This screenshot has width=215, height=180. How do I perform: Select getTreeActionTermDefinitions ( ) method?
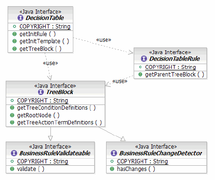tap(59, 123)
